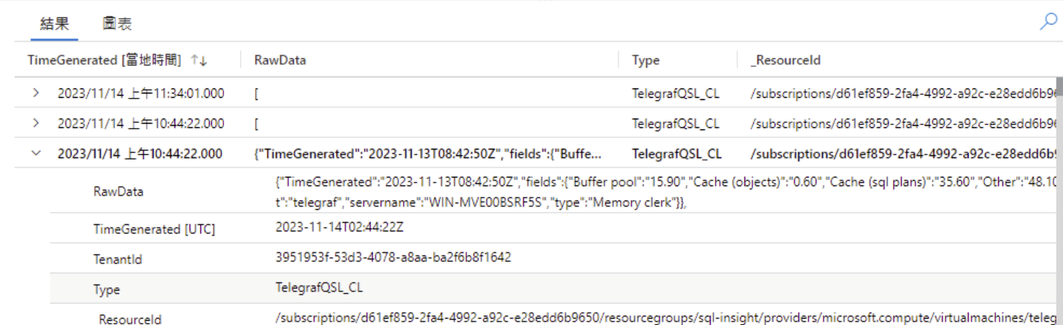1063x325 pixels.
Task: Open the search magnifier icon
Action: pos(1048,22)
